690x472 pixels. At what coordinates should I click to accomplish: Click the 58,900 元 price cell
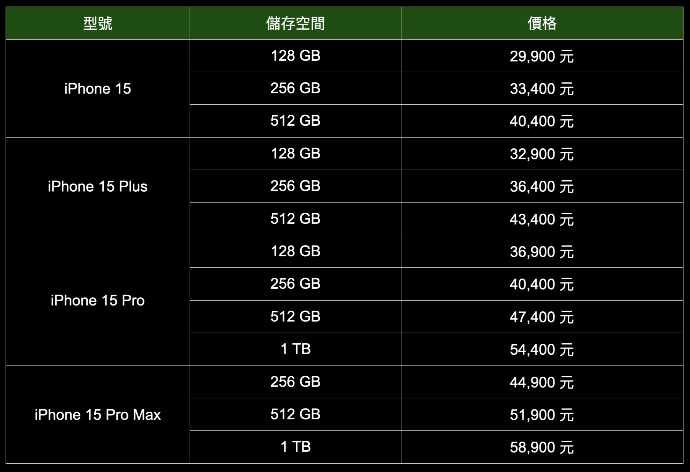point(542,447)
